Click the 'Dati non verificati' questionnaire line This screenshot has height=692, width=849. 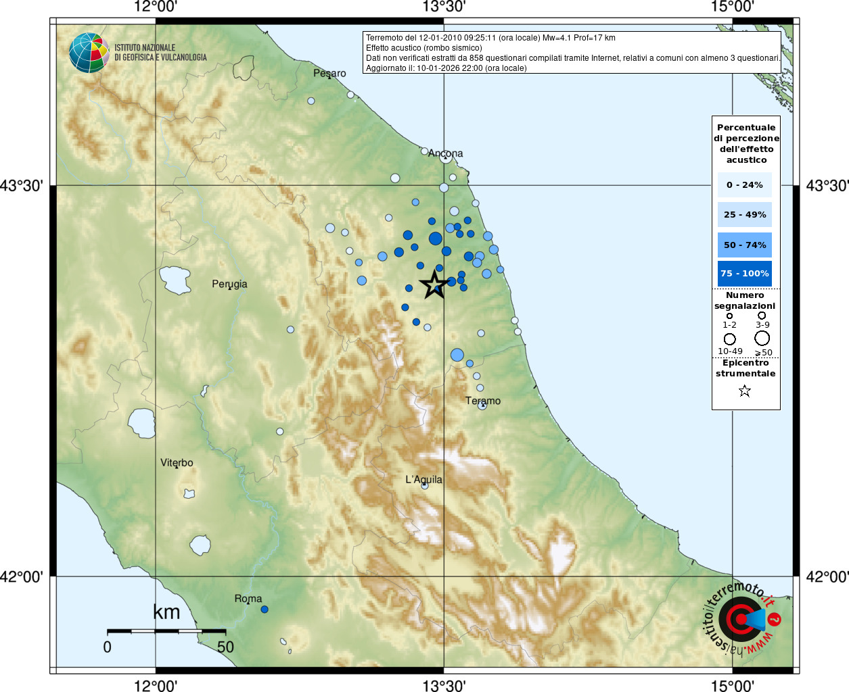pos(573,58)
